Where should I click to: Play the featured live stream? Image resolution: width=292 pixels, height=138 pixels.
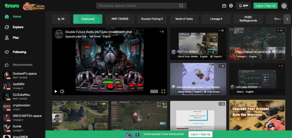[x=56, y=91]
